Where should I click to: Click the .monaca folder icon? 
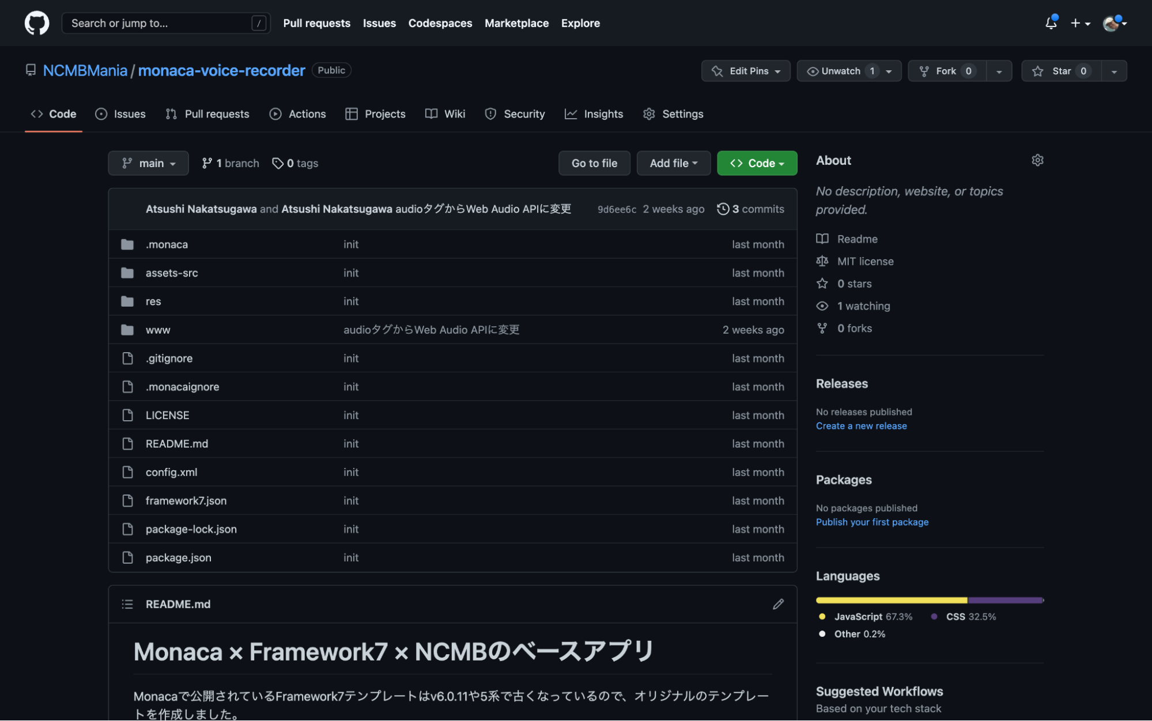tap(127, 244)
